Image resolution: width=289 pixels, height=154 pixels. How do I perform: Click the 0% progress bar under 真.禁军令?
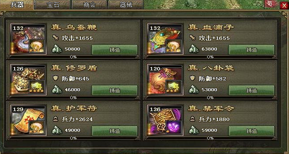210,138
